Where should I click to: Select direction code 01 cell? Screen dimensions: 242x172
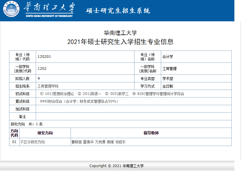click(x=14, y=142)
